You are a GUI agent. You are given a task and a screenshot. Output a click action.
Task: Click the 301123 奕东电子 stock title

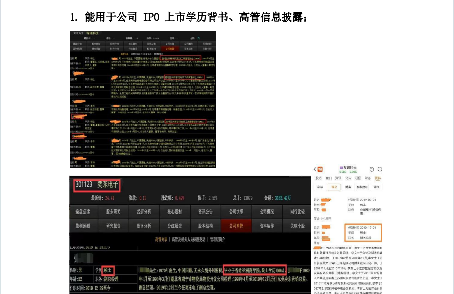[x=97, y=185]
